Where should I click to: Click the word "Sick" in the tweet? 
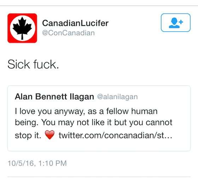(x=19, y=64)
